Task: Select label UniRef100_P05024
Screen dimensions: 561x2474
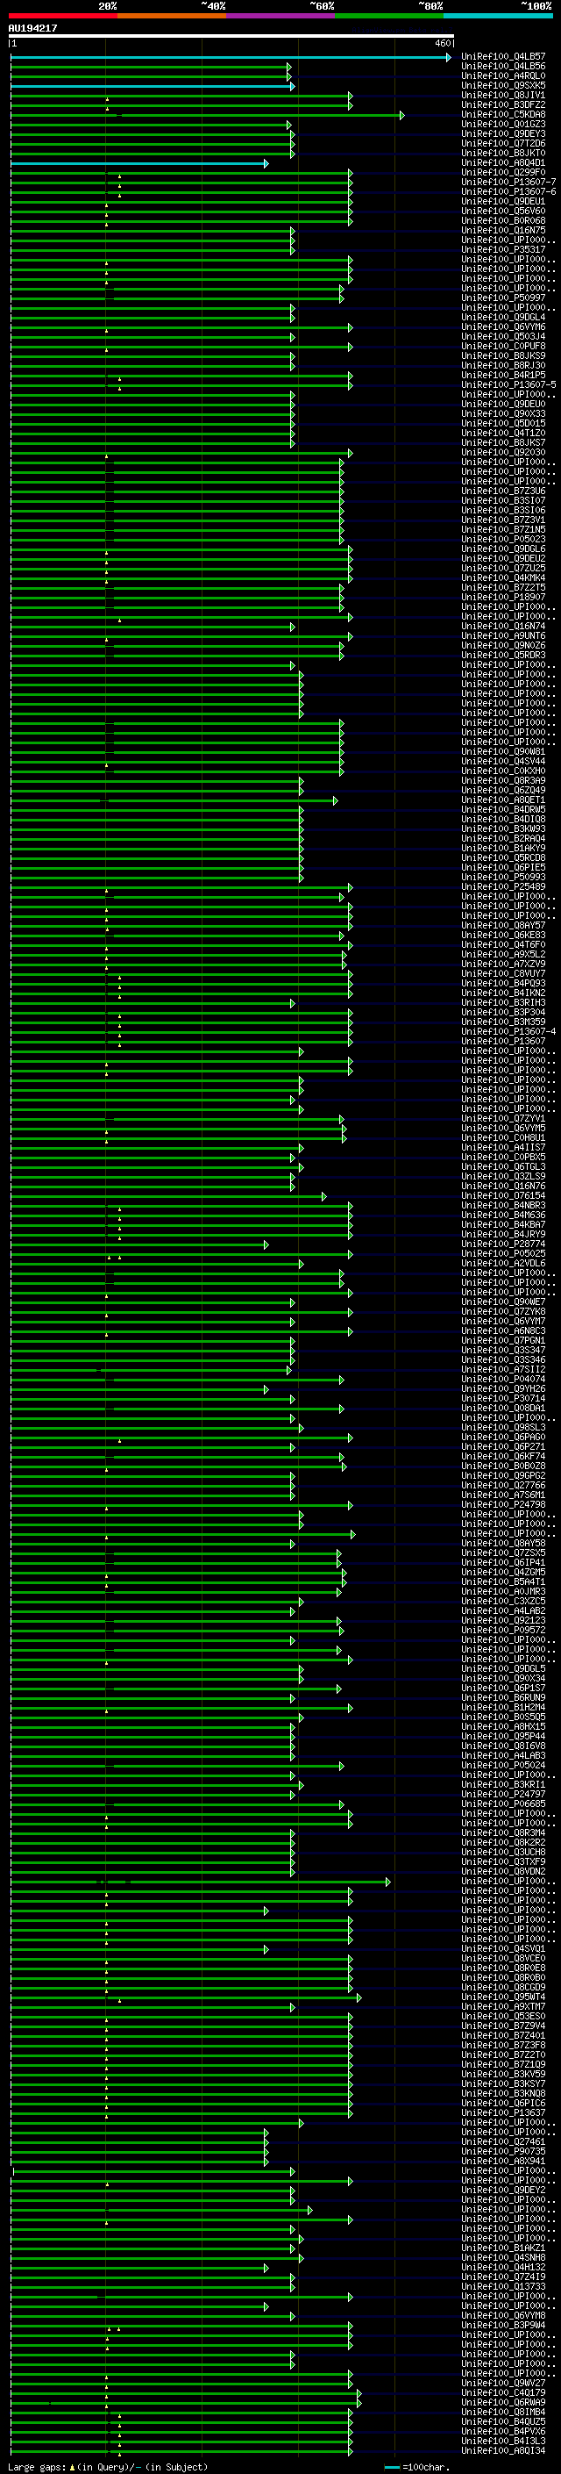Action: click(x=503, y=1765)
